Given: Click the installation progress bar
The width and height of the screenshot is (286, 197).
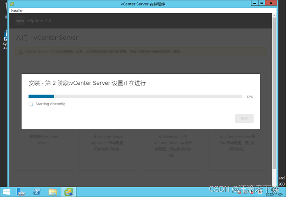Looking at the screenshot, I should 135,96.
